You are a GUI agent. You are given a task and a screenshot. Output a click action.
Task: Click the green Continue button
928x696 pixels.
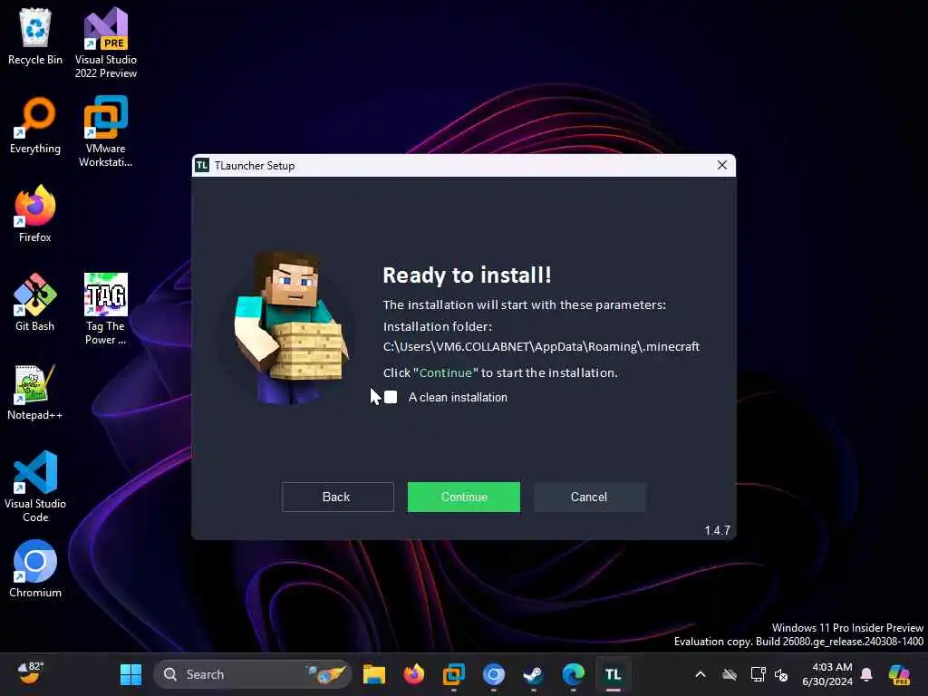[464, 498]
